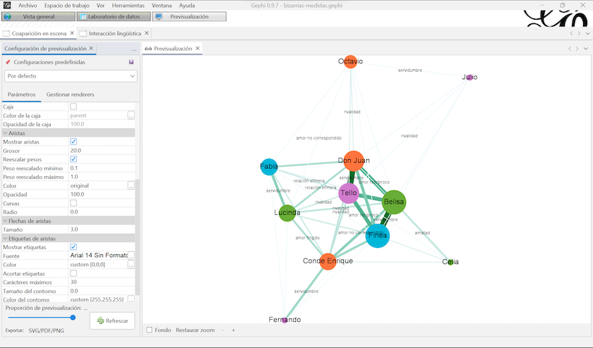This screenshot has width=593, height=348.
Task: Enable the Curvas checkbox
Action: (x=73, y=203)
